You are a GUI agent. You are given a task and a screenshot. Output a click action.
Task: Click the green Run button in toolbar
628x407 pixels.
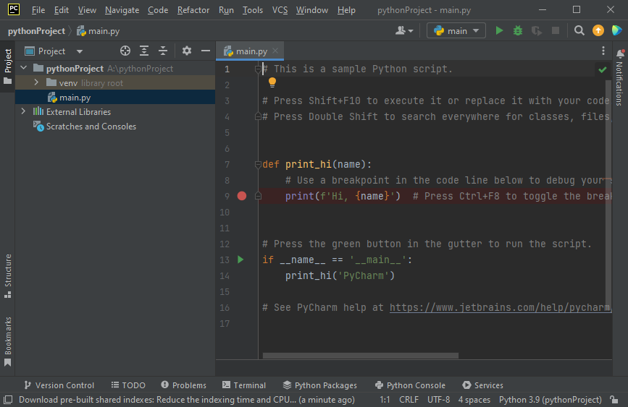click(499, 30)
